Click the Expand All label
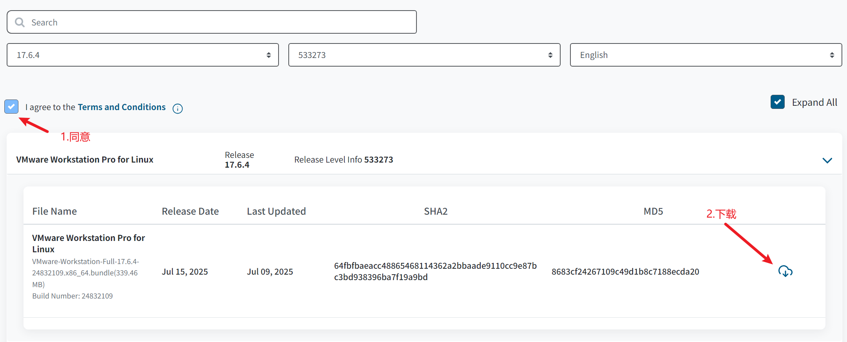Viewport: 847px width, 342px height. click(x=814, y=102)
